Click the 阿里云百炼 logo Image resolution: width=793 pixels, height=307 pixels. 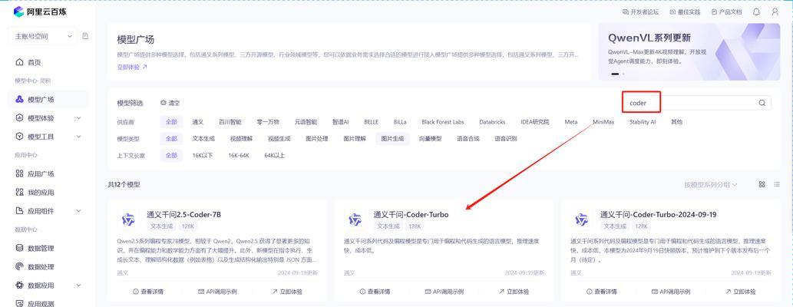[40, 11]
